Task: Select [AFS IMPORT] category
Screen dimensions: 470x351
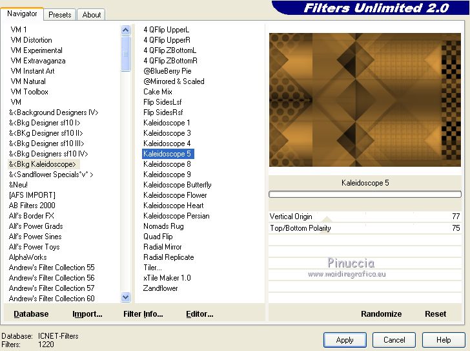Action: pyautogui.click(x=32, y=195)
